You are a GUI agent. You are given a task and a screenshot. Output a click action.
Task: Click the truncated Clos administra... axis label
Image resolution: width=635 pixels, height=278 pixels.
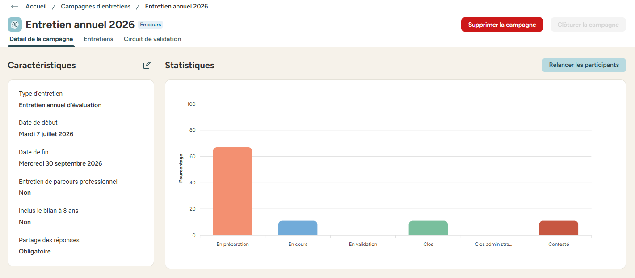click(x=493, y=245)
